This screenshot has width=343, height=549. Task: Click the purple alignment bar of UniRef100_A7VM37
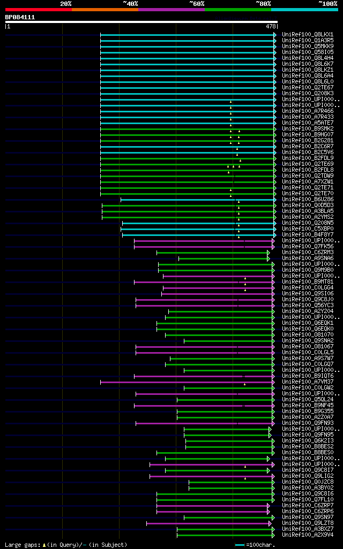(x=187, y=383)
